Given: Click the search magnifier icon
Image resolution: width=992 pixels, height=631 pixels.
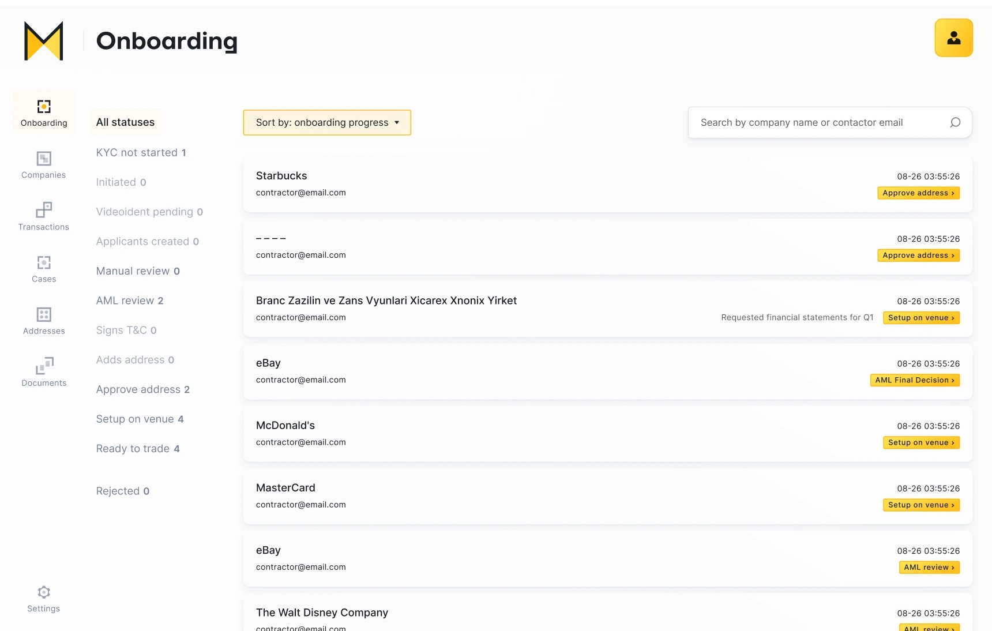Looking at the screenshot, I should tap(955, 122).
